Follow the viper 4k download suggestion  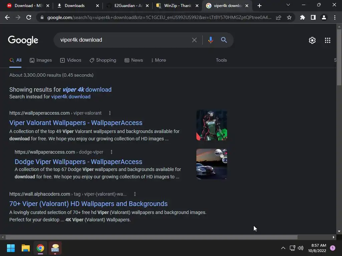[87, 90]
